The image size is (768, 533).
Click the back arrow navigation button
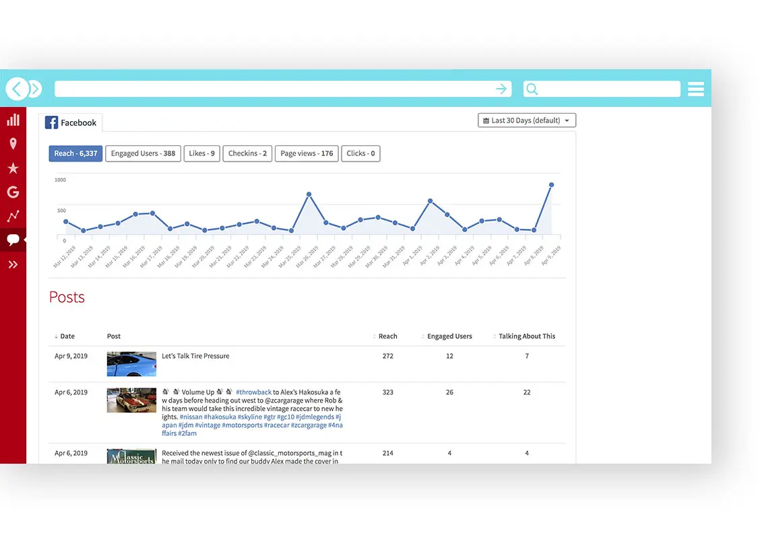(x=16, y=89)
